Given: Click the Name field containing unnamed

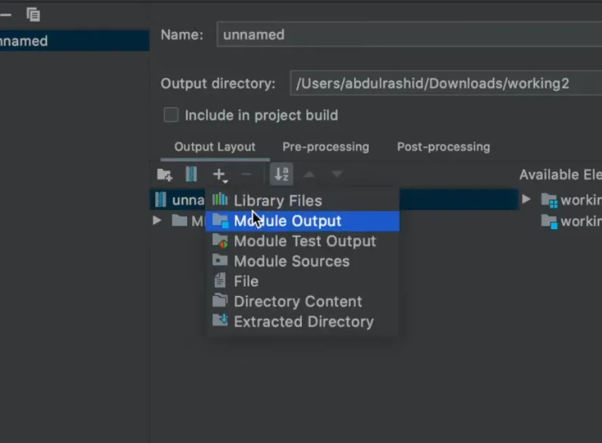Looking at the screenshot, I should pyautogui.click(x=409, y=35).
